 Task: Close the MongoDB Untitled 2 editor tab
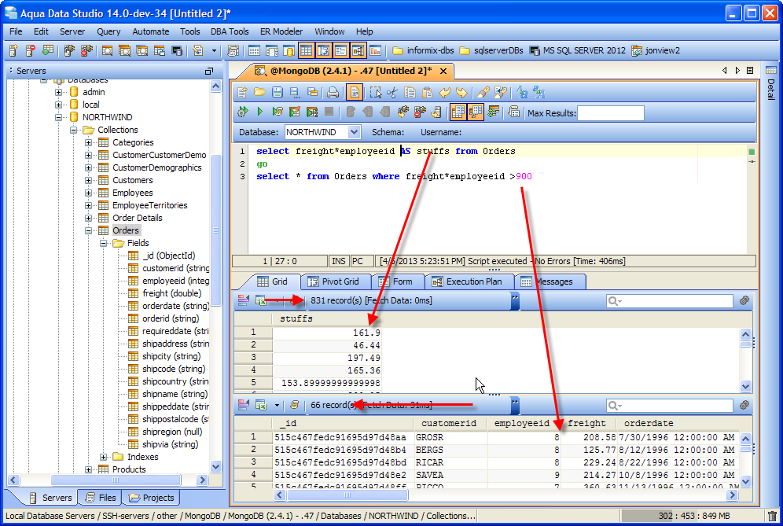point(443,72)
